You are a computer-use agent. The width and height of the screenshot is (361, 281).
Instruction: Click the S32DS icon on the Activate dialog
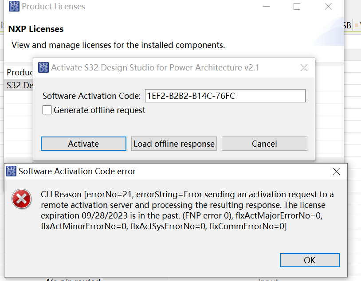[43, 67]
